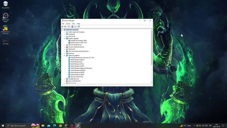Click the DVD/CD-ROM drives icon
The width and height of the screenshot is (227, 128).
click(67, 45)
